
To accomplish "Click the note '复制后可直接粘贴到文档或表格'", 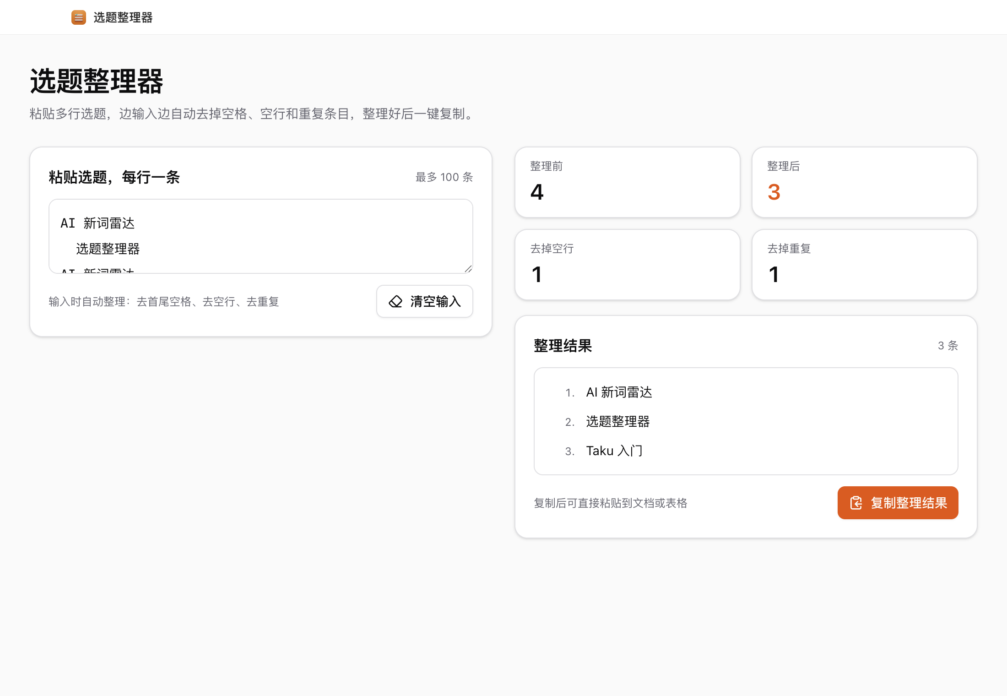I will pyautogui.click(x=611, y=503).
